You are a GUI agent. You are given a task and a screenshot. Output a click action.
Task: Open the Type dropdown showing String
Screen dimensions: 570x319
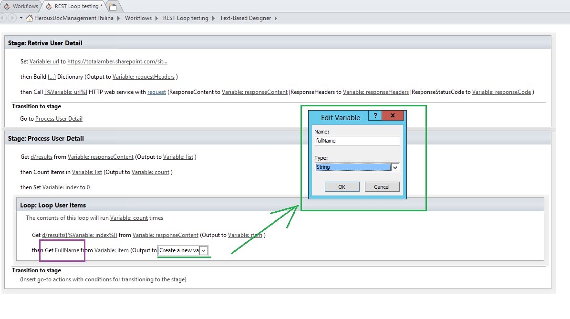coord(394,167)
